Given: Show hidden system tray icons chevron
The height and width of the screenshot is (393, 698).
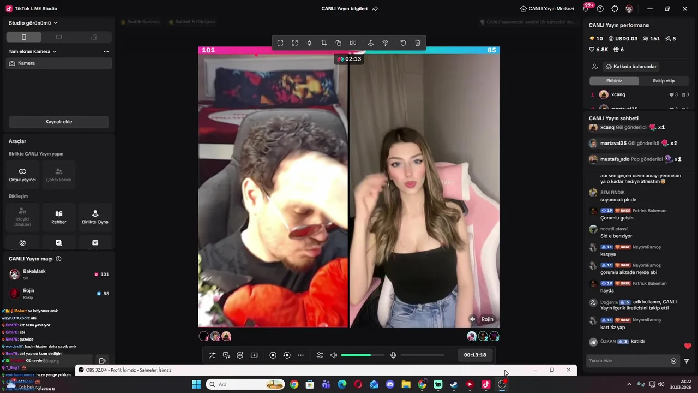Looking at the screenshot, I should pos(629,384).
